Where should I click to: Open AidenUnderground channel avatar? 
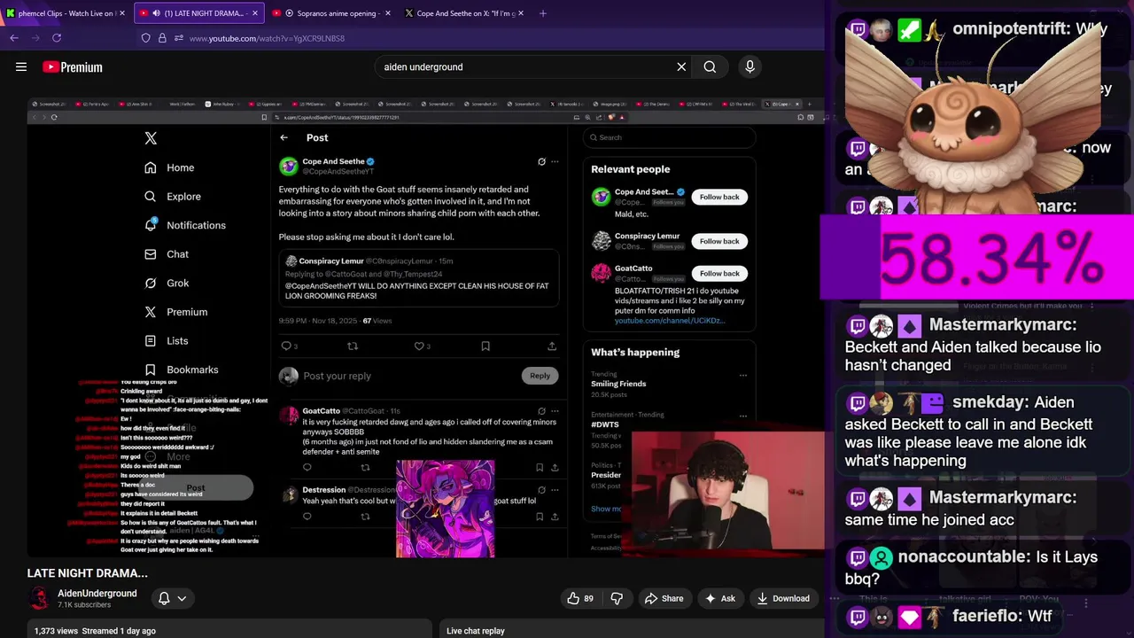click(x=39, y=598)
